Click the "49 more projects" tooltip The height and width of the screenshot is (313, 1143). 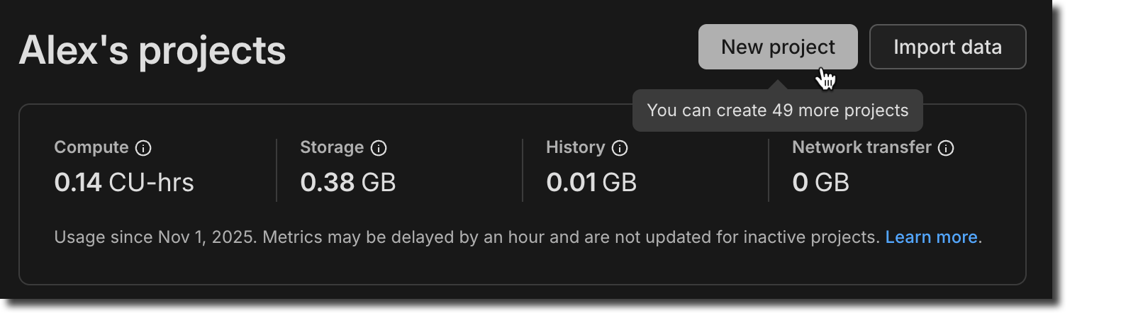(x=777, y=110)
